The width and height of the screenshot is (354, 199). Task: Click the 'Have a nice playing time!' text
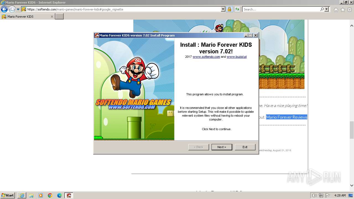click(x=285, y=106)
